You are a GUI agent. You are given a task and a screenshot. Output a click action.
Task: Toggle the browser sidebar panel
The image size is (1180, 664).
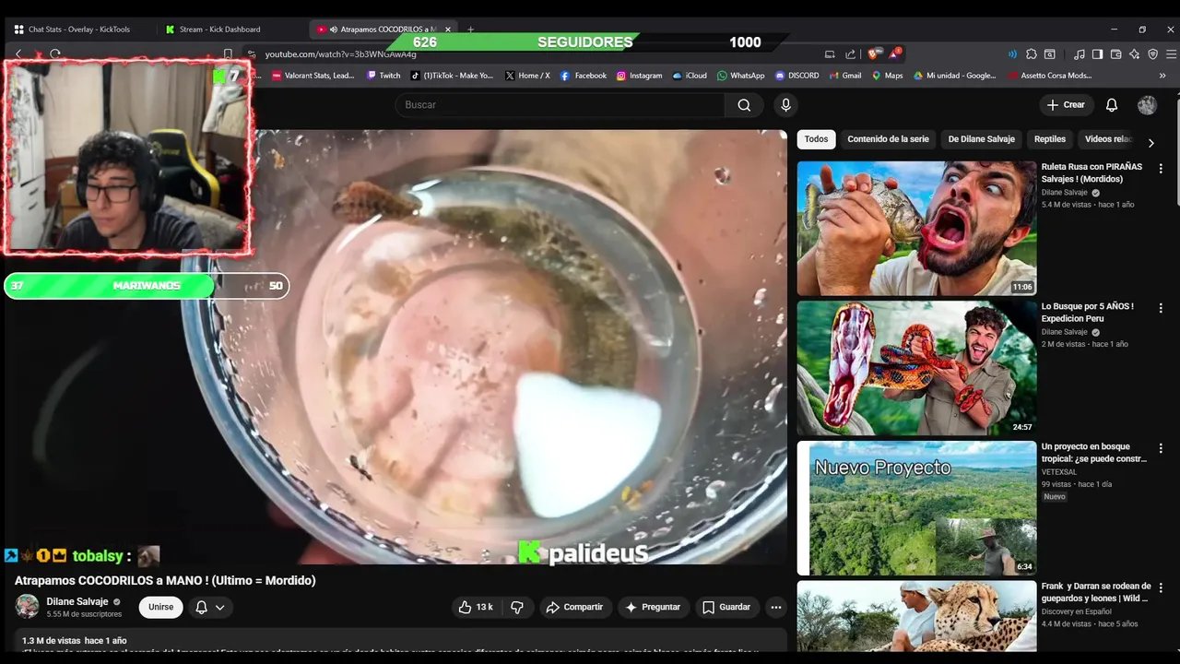coord(1097,54)
